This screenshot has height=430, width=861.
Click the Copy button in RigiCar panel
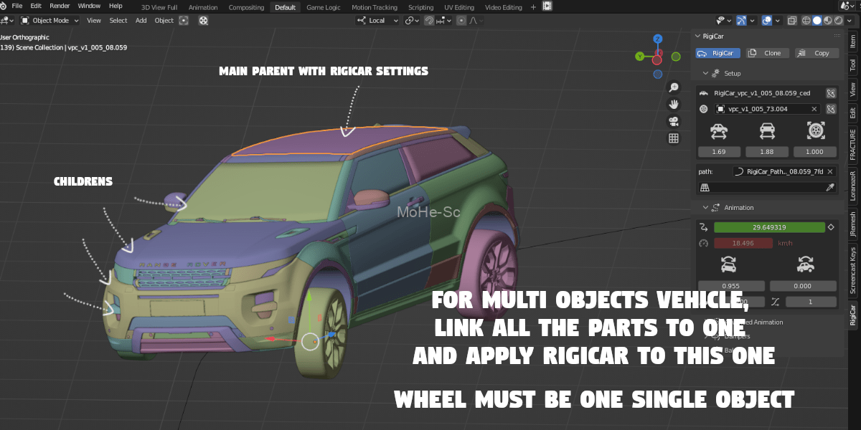click(816, 53)
